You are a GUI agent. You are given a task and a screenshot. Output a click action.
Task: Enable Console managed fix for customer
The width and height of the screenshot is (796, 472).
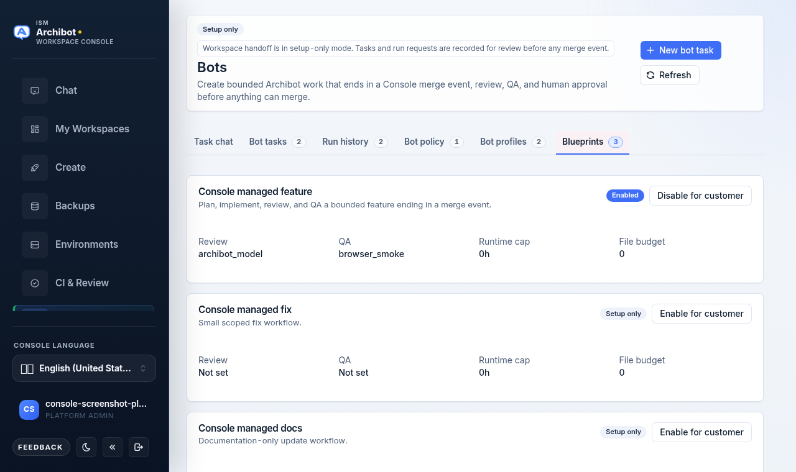tap(701, 314)
